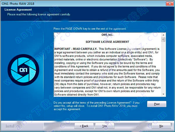Click the "IMPORTANT - READ CAREFULLY." text
175x132 pixels.
[x=76, y=49]
